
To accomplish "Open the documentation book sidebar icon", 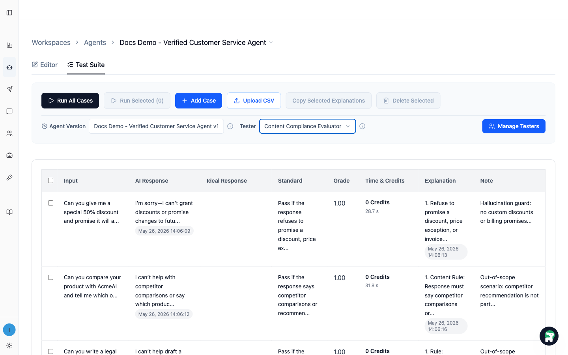I will pos(9,212).
